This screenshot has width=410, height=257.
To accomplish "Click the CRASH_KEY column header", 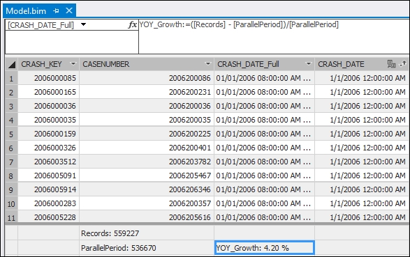I will coord(48,64).
